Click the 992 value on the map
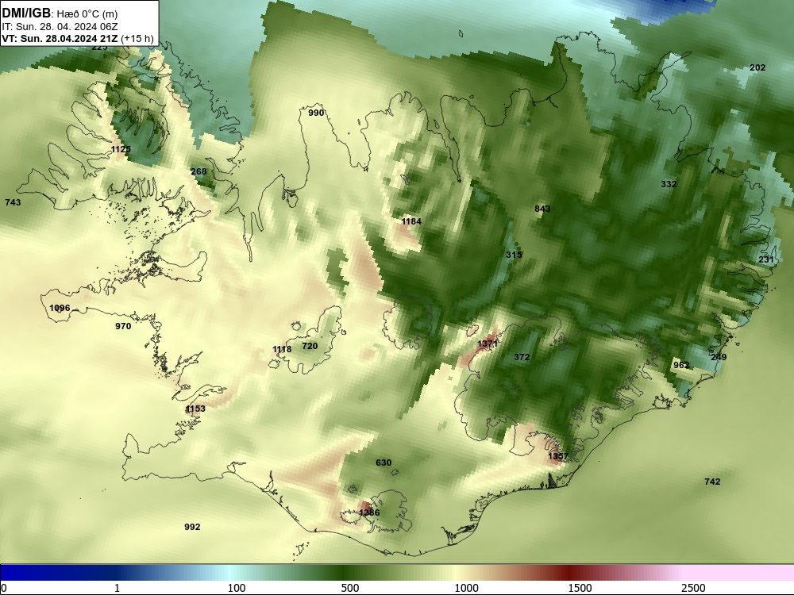Image resolution: width=794 pixels, height=595 pixels. point(192,527)
